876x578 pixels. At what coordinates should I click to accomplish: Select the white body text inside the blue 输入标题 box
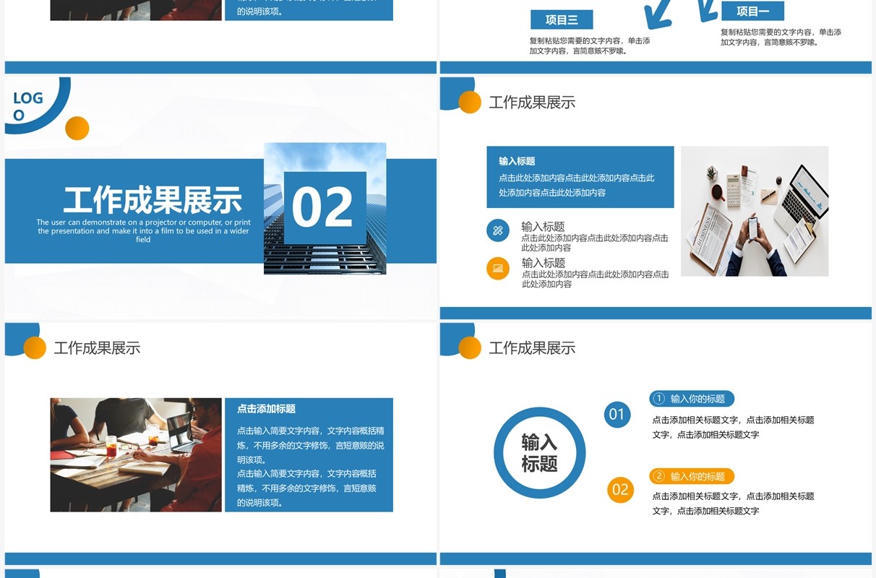pos(577,185)
